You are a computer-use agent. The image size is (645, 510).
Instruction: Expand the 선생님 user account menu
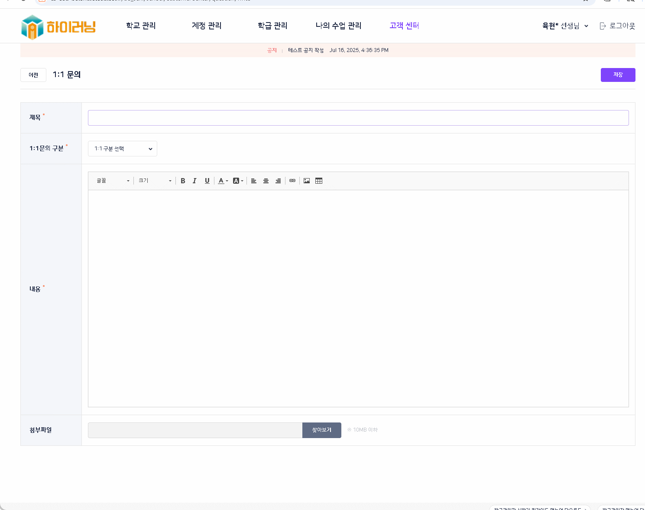[565, 26]
